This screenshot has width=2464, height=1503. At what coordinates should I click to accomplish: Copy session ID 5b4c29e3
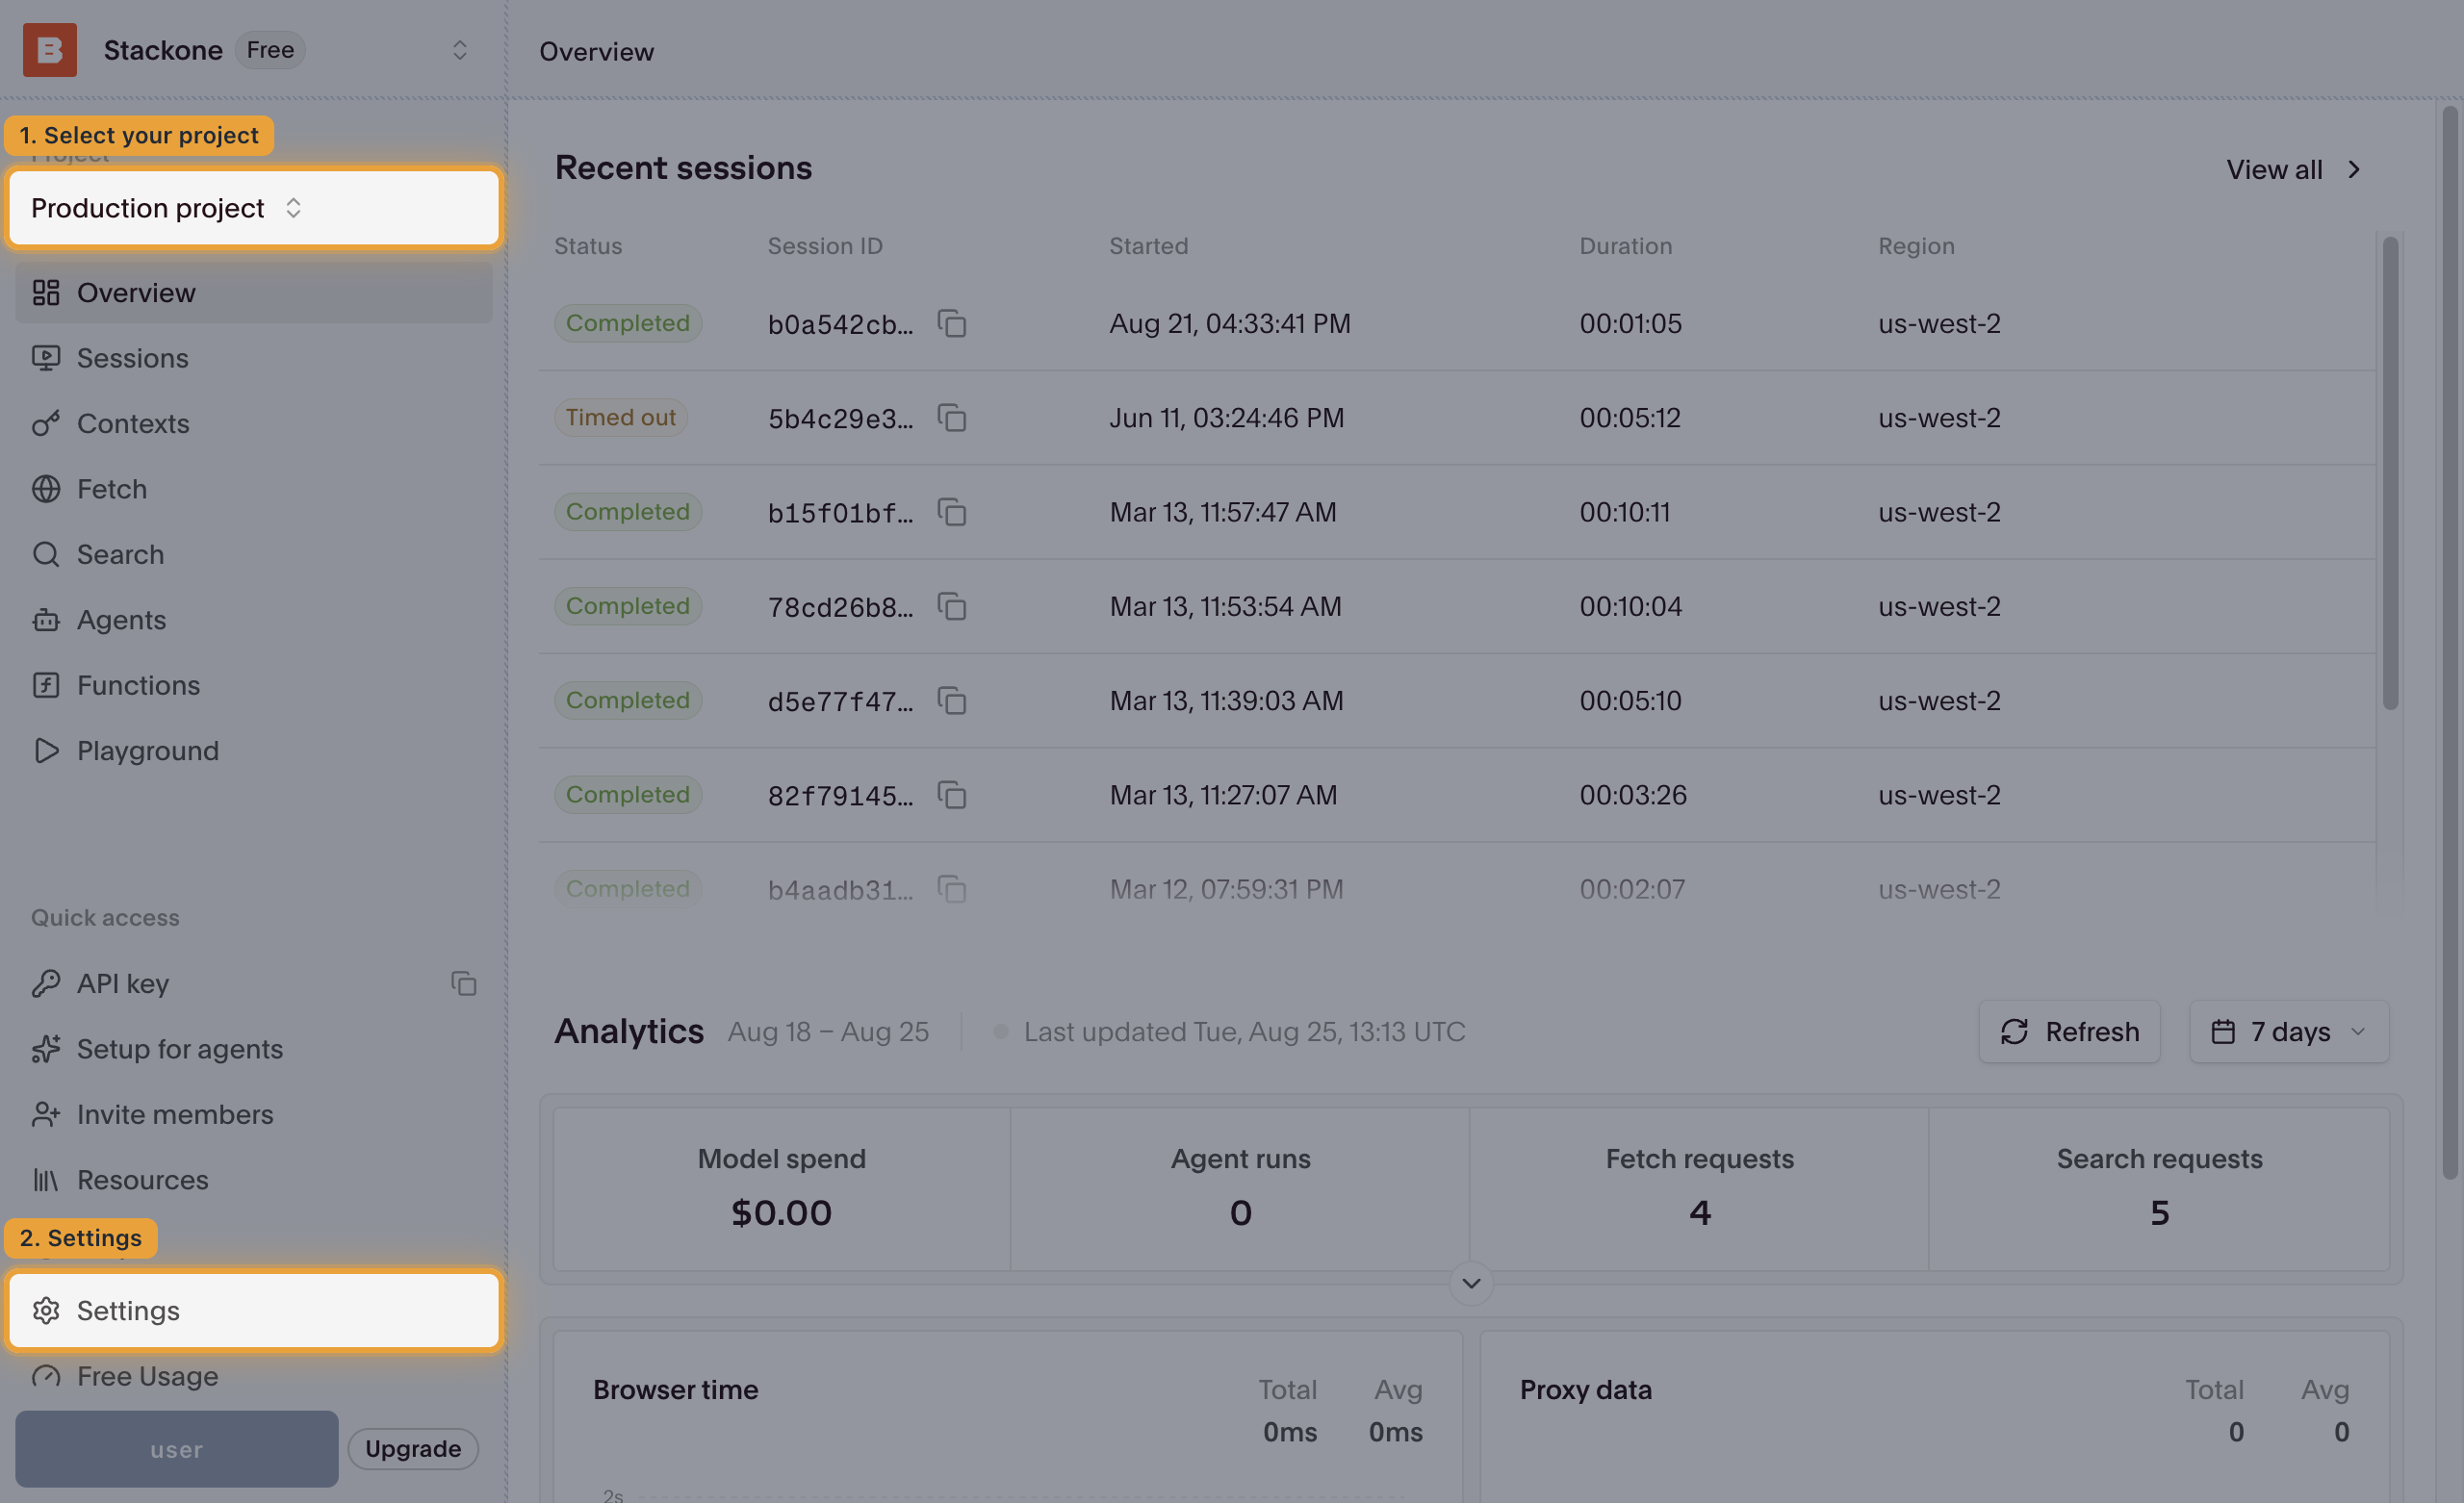point(951,417)
